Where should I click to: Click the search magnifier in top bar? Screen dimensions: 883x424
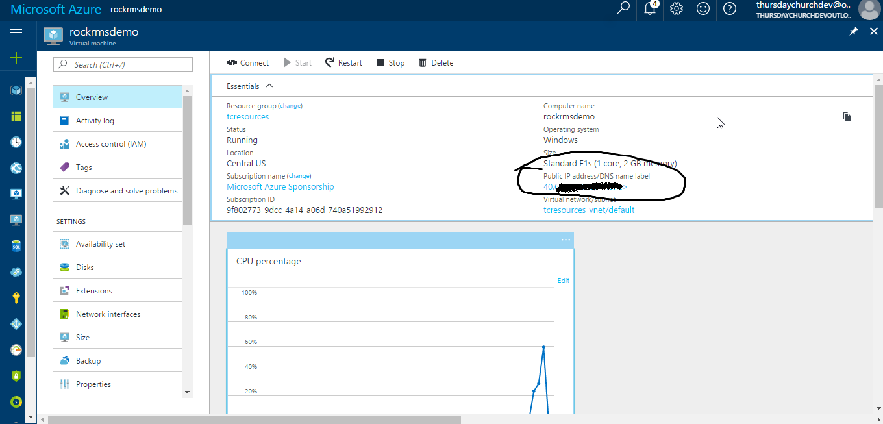pos(623,9)
